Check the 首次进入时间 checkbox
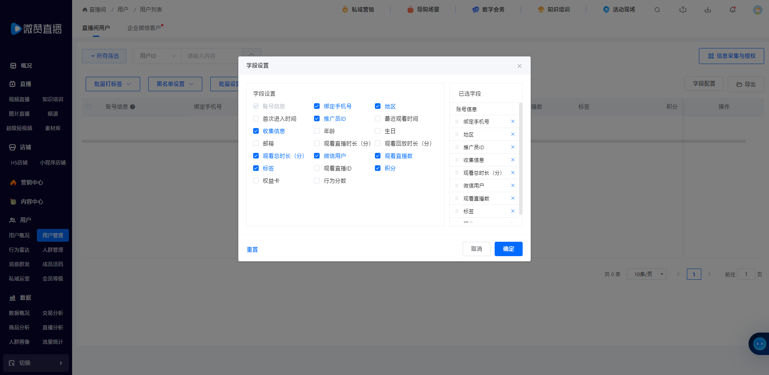 coord(256,118)
